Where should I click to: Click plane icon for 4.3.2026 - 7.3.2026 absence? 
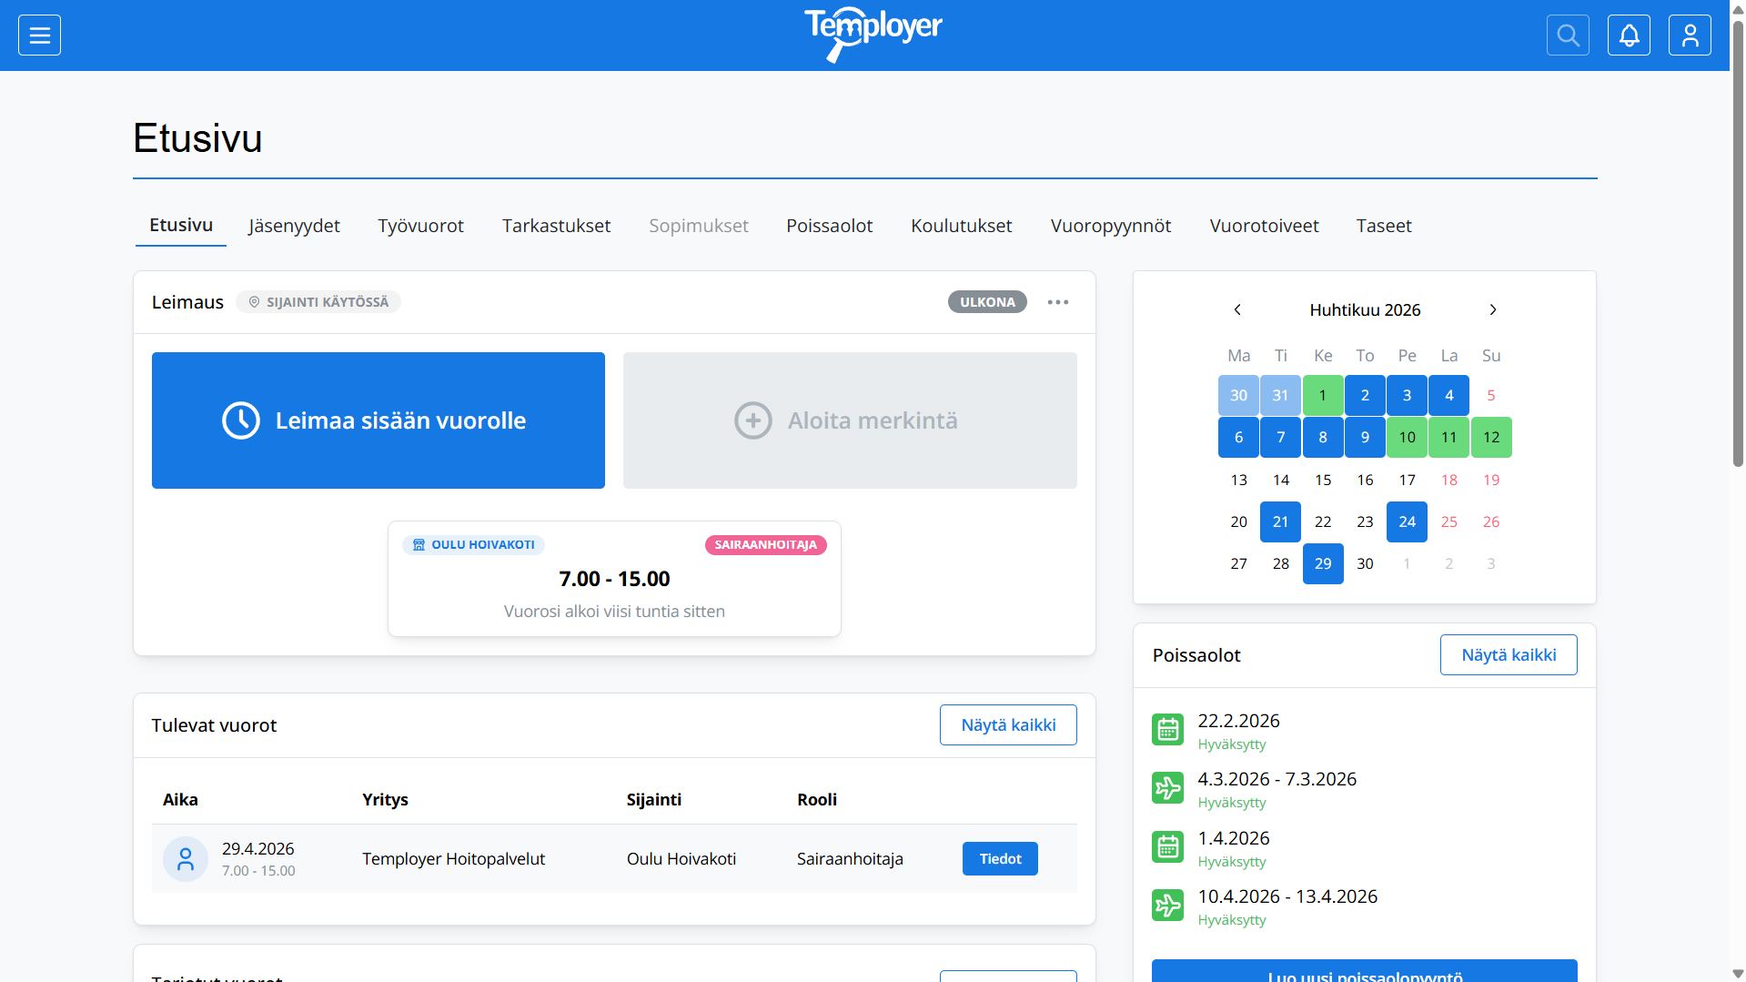click(1167, 788)
